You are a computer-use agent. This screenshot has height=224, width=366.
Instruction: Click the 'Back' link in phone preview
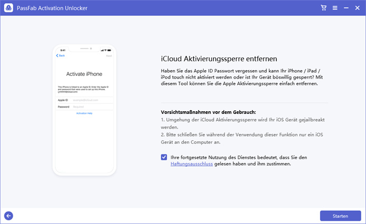(61, 55)
